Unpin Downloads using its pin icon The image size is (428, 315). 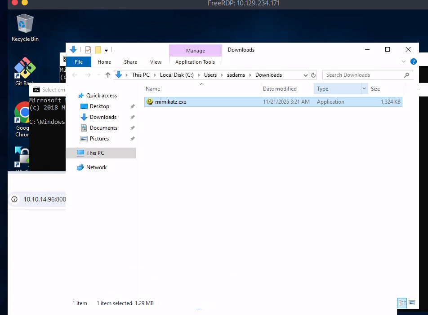(132, 117)
